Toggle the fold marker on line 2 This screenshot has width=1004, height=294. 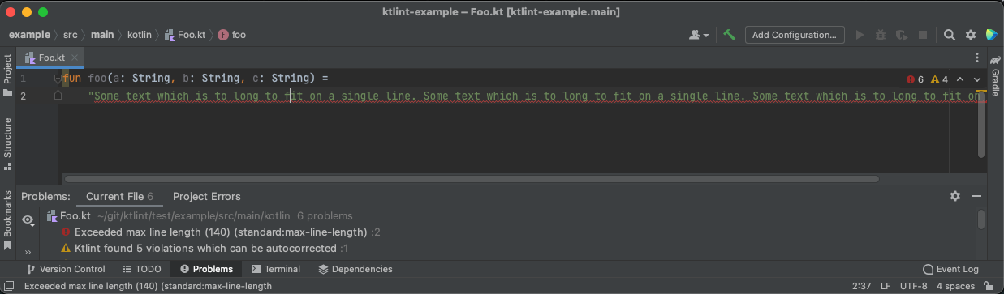click(58, 96)
